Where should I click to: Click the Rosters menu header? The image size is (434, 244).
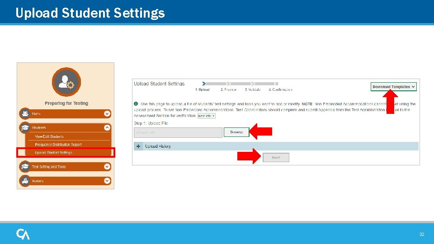(65, 181)
